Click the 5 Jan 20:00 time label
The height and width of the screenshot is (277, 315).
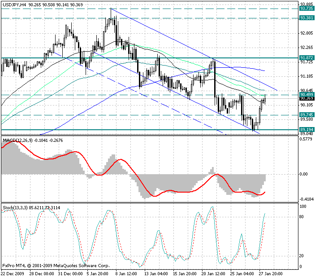pos(98,274)
